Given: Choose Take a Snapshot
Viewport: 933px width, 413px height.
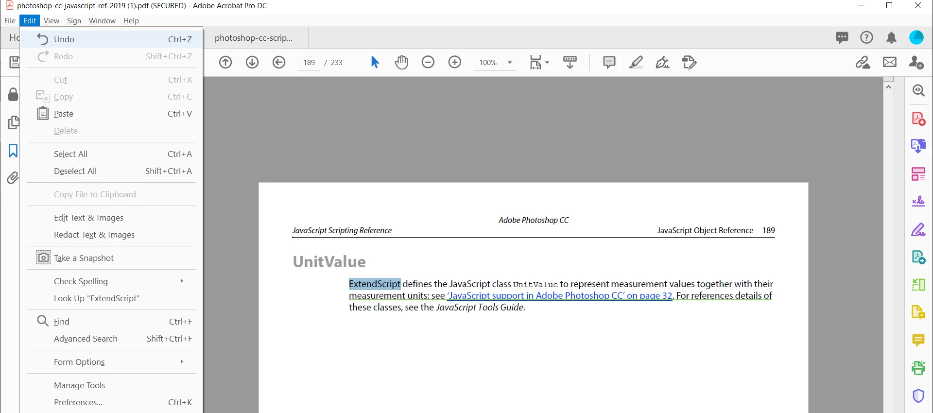Looking at the screenshot, I should coord(111,258).
